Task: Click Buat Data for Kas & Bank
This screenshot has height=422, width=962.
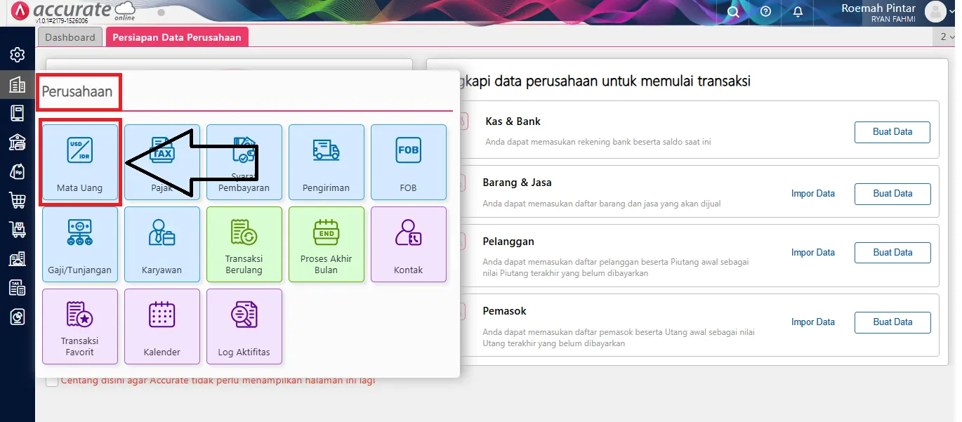Action: click(892, 132)
